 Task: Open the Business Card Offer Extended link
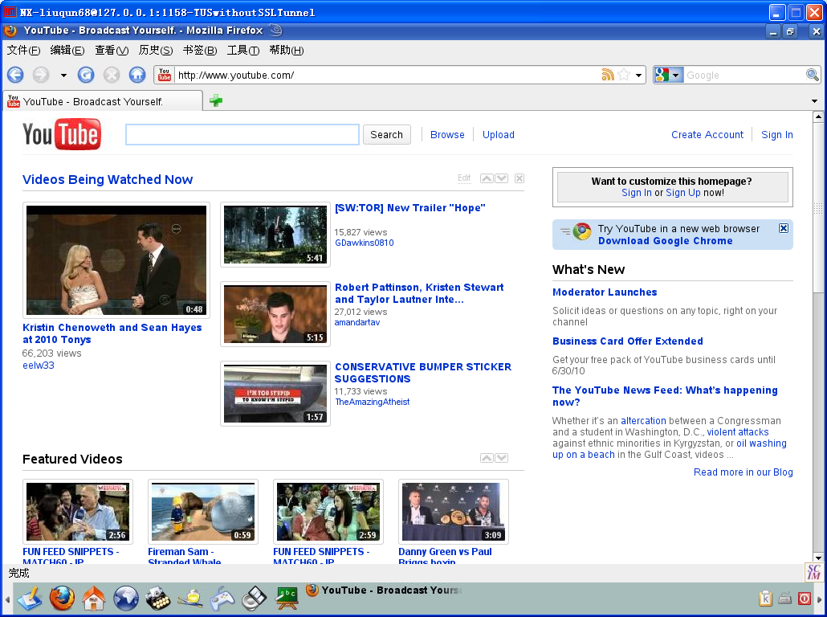point(628,341)
